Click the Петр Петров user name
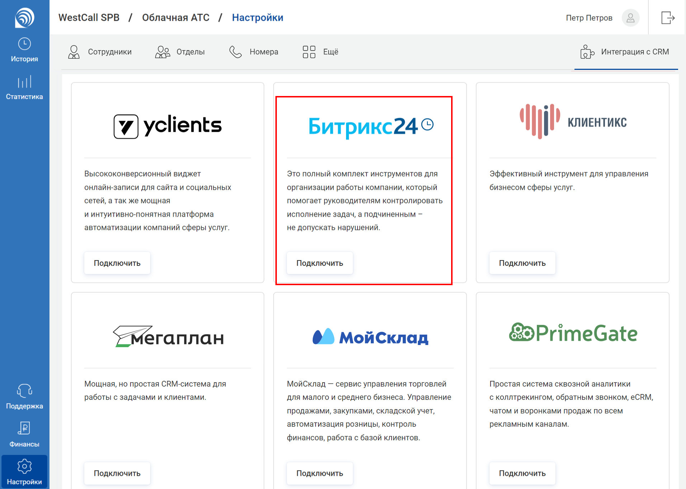This screenshot has height=489, width=686. click(589, 18)
